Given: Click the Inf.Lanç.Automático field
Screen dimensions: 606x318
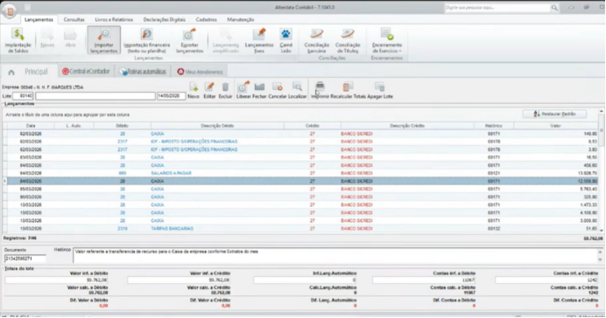Looking at the screenshot, I should pyautogui.click(x=305, y=280).
